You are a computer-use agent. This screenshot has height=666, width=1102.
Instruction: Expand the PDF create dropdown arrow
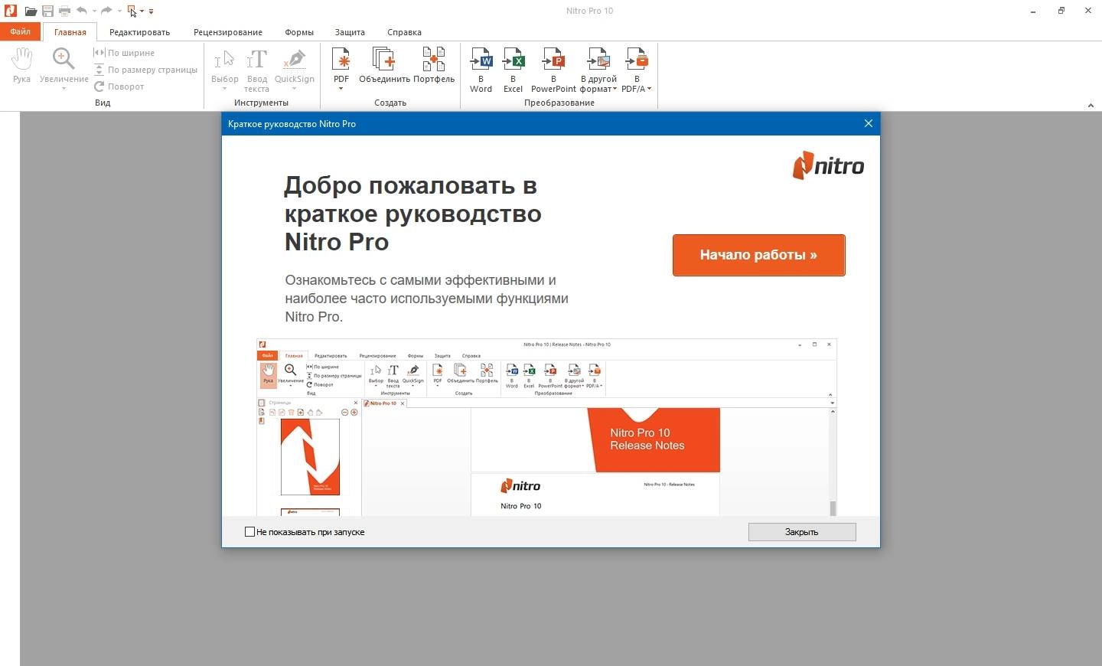pyautogui.click(x=341, y=89)
